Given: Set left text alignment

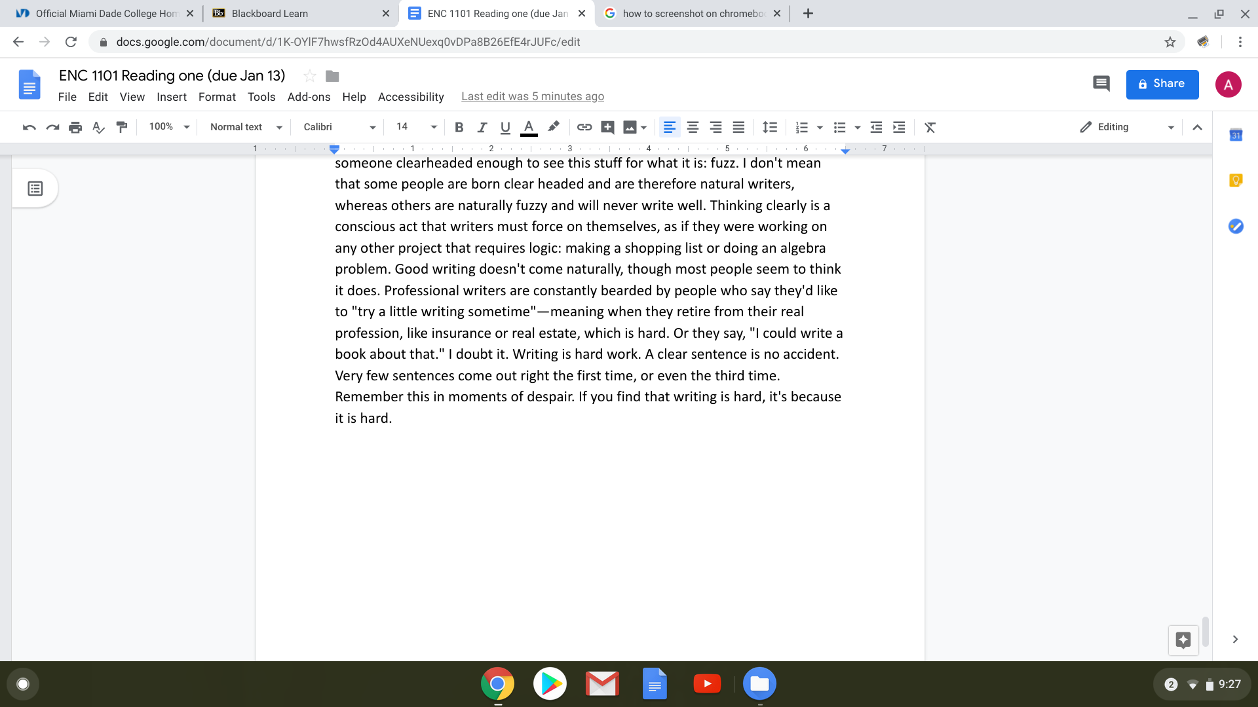Looking at the screenshot, I should 670,127.
